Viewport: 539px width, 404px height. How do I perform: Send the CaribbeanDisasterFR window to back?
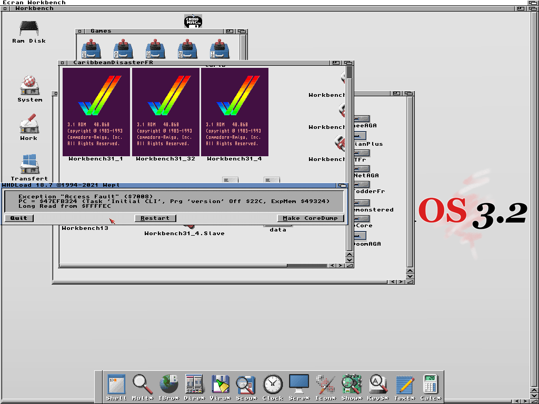click(x=348, y=63)
